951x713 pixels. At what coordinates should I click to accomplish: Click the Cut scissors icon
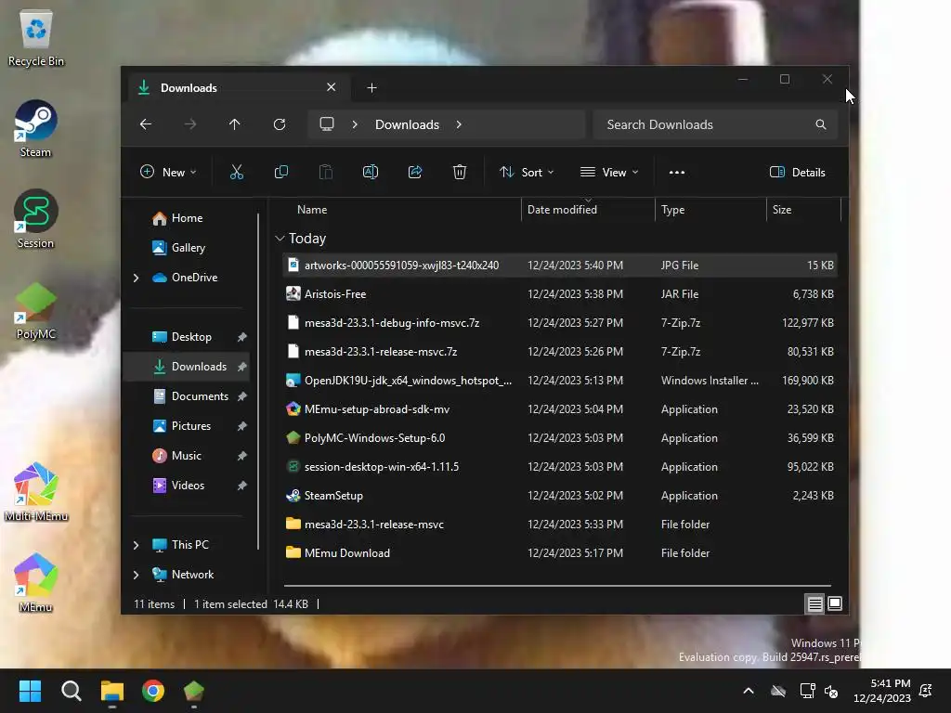coord(237,172)
